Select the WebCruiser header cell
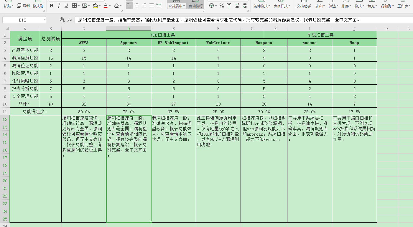 pos(218,42)
